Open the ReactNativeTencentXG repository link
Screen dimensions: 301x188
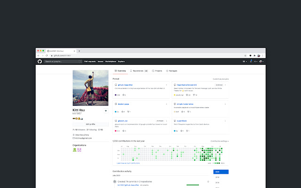click(x=187, y=85)
